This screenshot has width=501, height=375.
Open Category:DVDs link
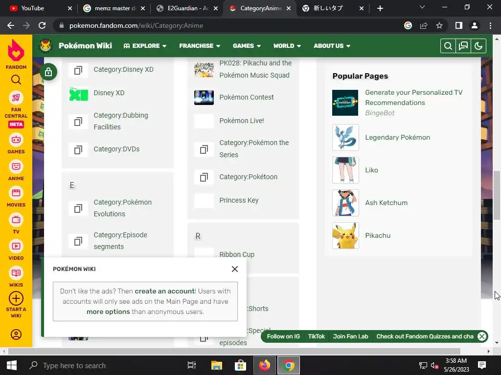tap(116, 149)
